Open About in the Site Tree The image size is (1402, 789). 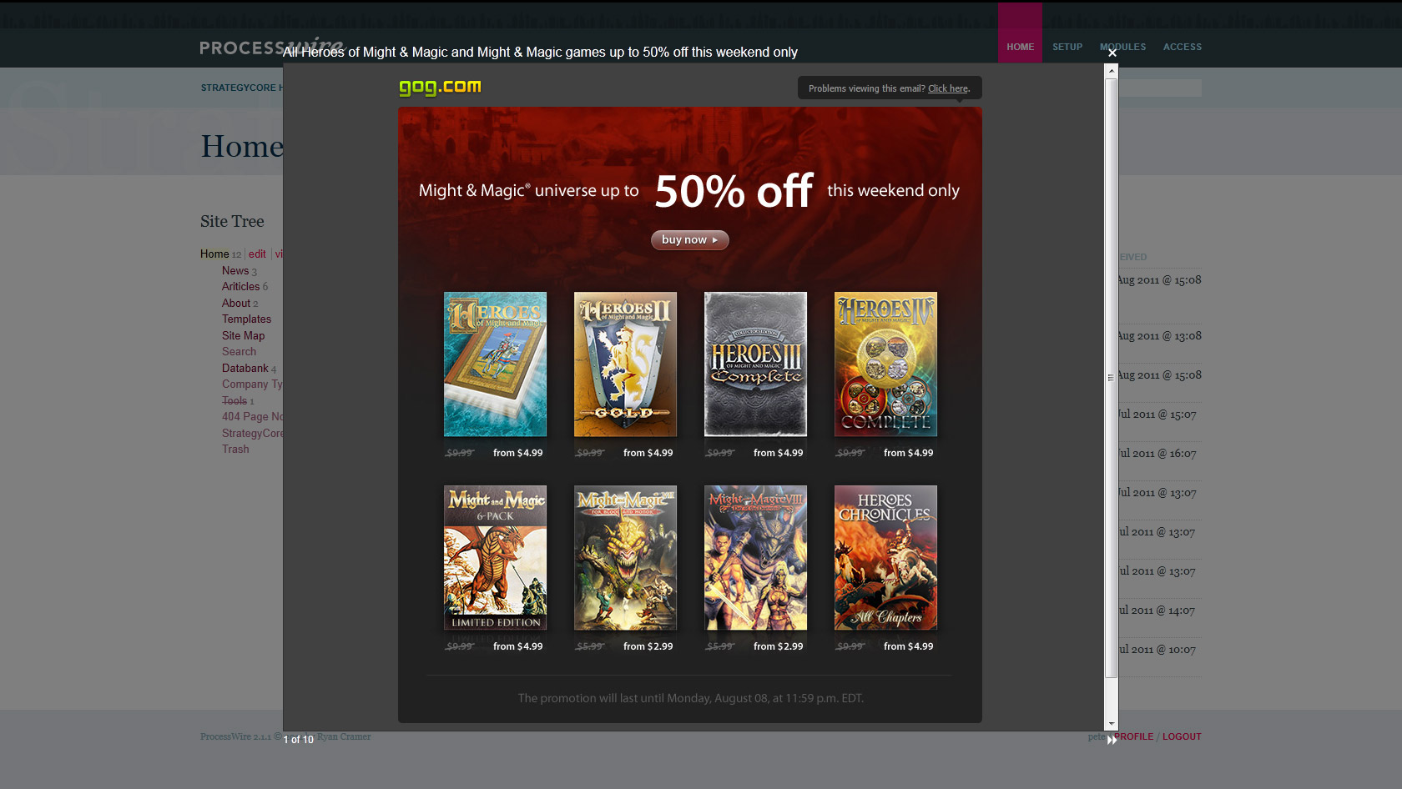click(x=236, y=303)
